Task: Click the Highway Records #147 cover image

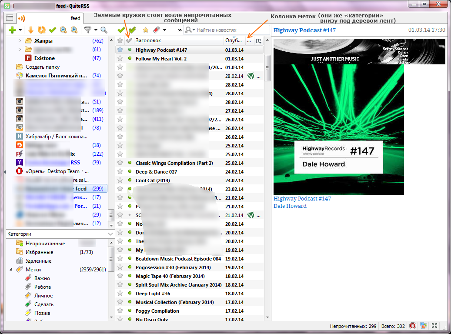Action: point(338,130)
